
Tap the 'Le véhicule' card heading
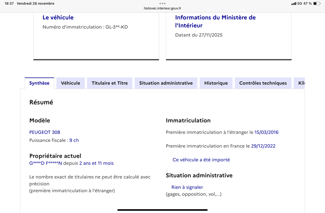coord(58,18)
